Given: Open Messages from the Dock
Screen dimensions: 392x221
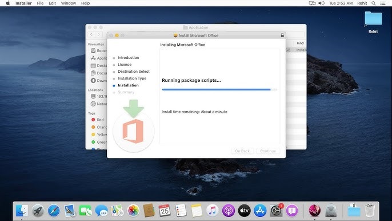Looking at the screenshot, I should point(102,211).
